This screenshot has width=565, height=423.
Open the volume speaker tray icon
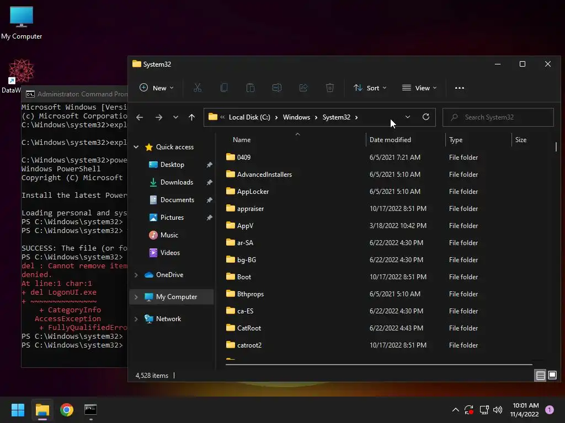tap(498, 410)
